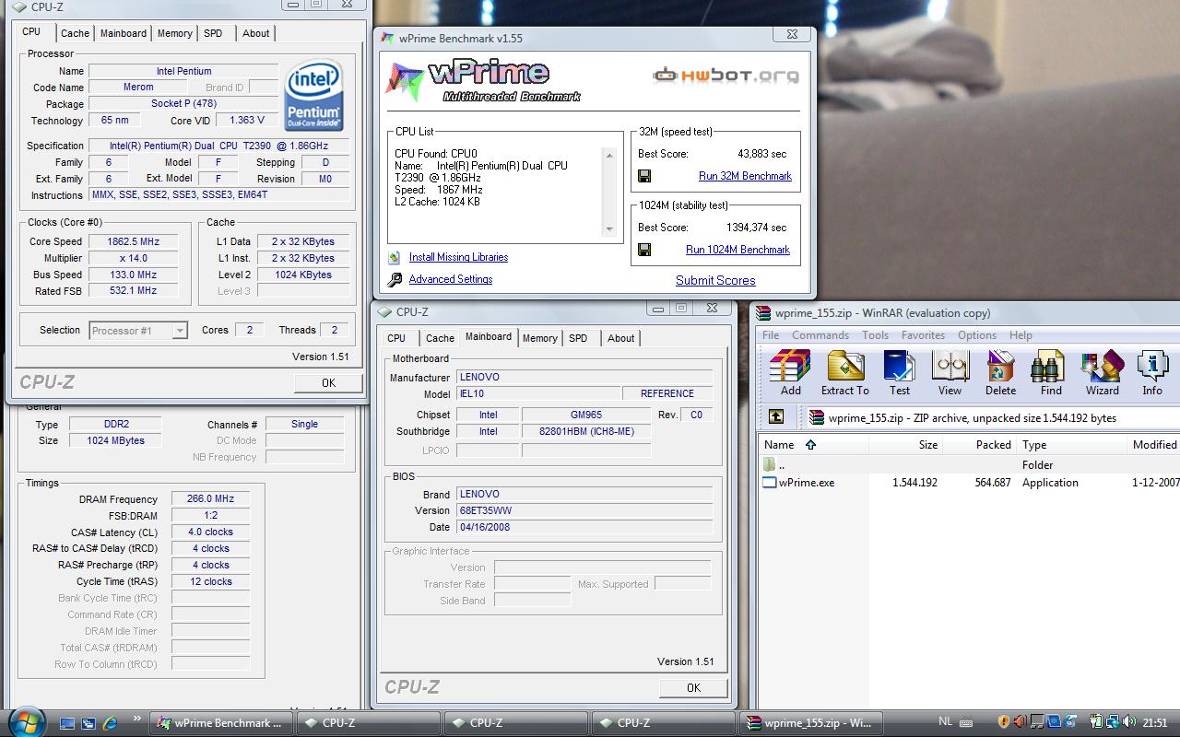Click OK in the mainboard CPU-Z window
The image size is (1180, 737).
tap(693, 687)
